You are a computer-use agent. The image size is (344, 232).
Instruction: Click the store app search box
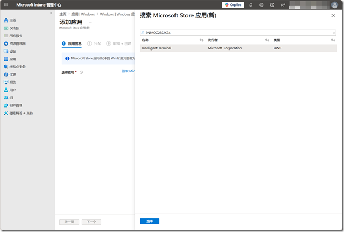click(238, 33)
